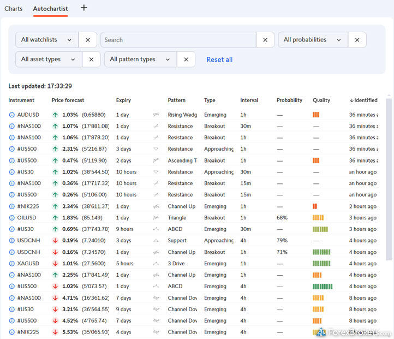Click quality bar in AUDUSD row
This screenshot has height=339, width=394.
click(x=316, y=115)
